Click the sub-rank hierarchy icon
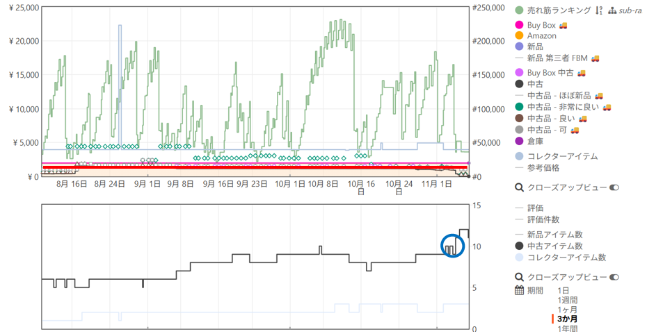Image resolution: width=647 pixels, height=336 pixels. coord(612,10)
